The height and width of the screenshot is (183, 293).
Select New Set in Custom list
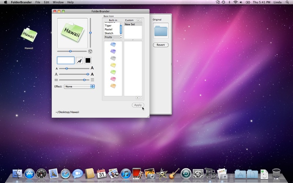pos(130,25)
